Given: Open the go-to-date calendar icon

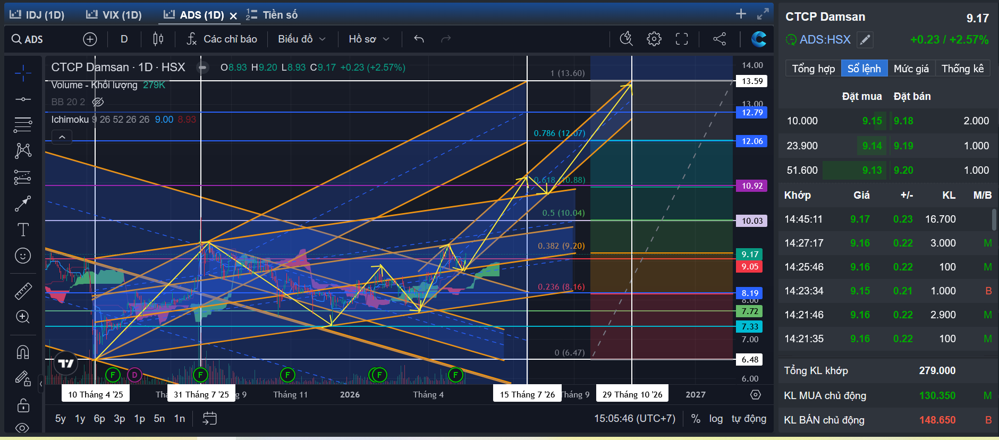Looking at the screenshot, I should point(209,419).
